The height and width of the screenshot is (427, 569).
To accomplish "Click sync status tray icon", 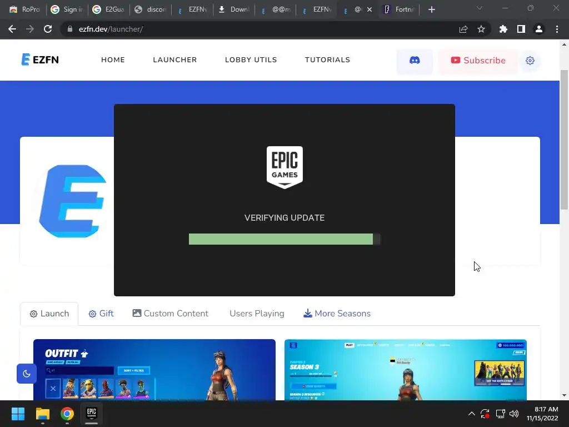I will [485, 414].
